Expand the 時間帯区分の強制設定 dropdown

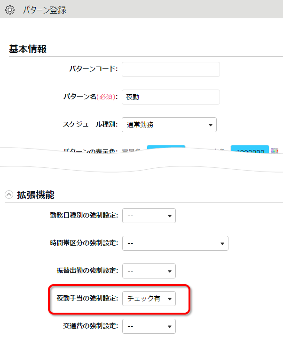click(175, 243)
